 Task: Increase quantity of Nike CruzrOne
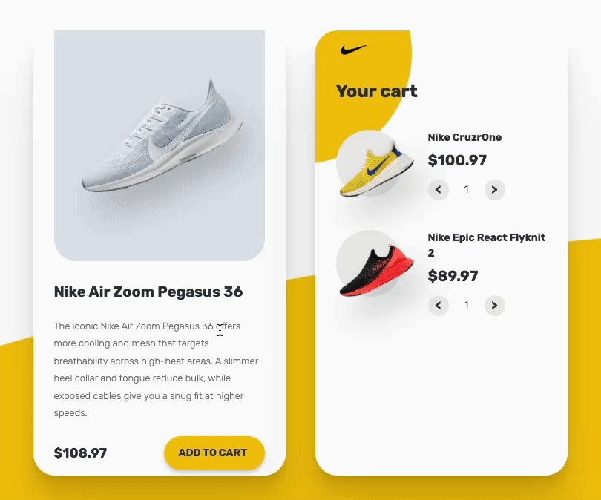(x=494, y=190)
